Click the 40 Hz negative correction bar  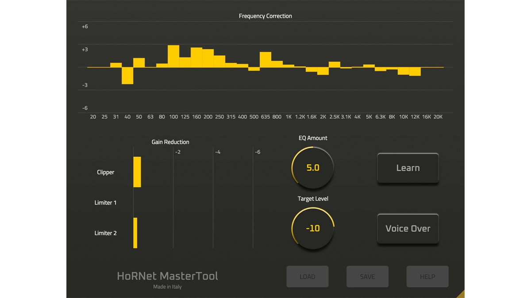tap(127, 75)
